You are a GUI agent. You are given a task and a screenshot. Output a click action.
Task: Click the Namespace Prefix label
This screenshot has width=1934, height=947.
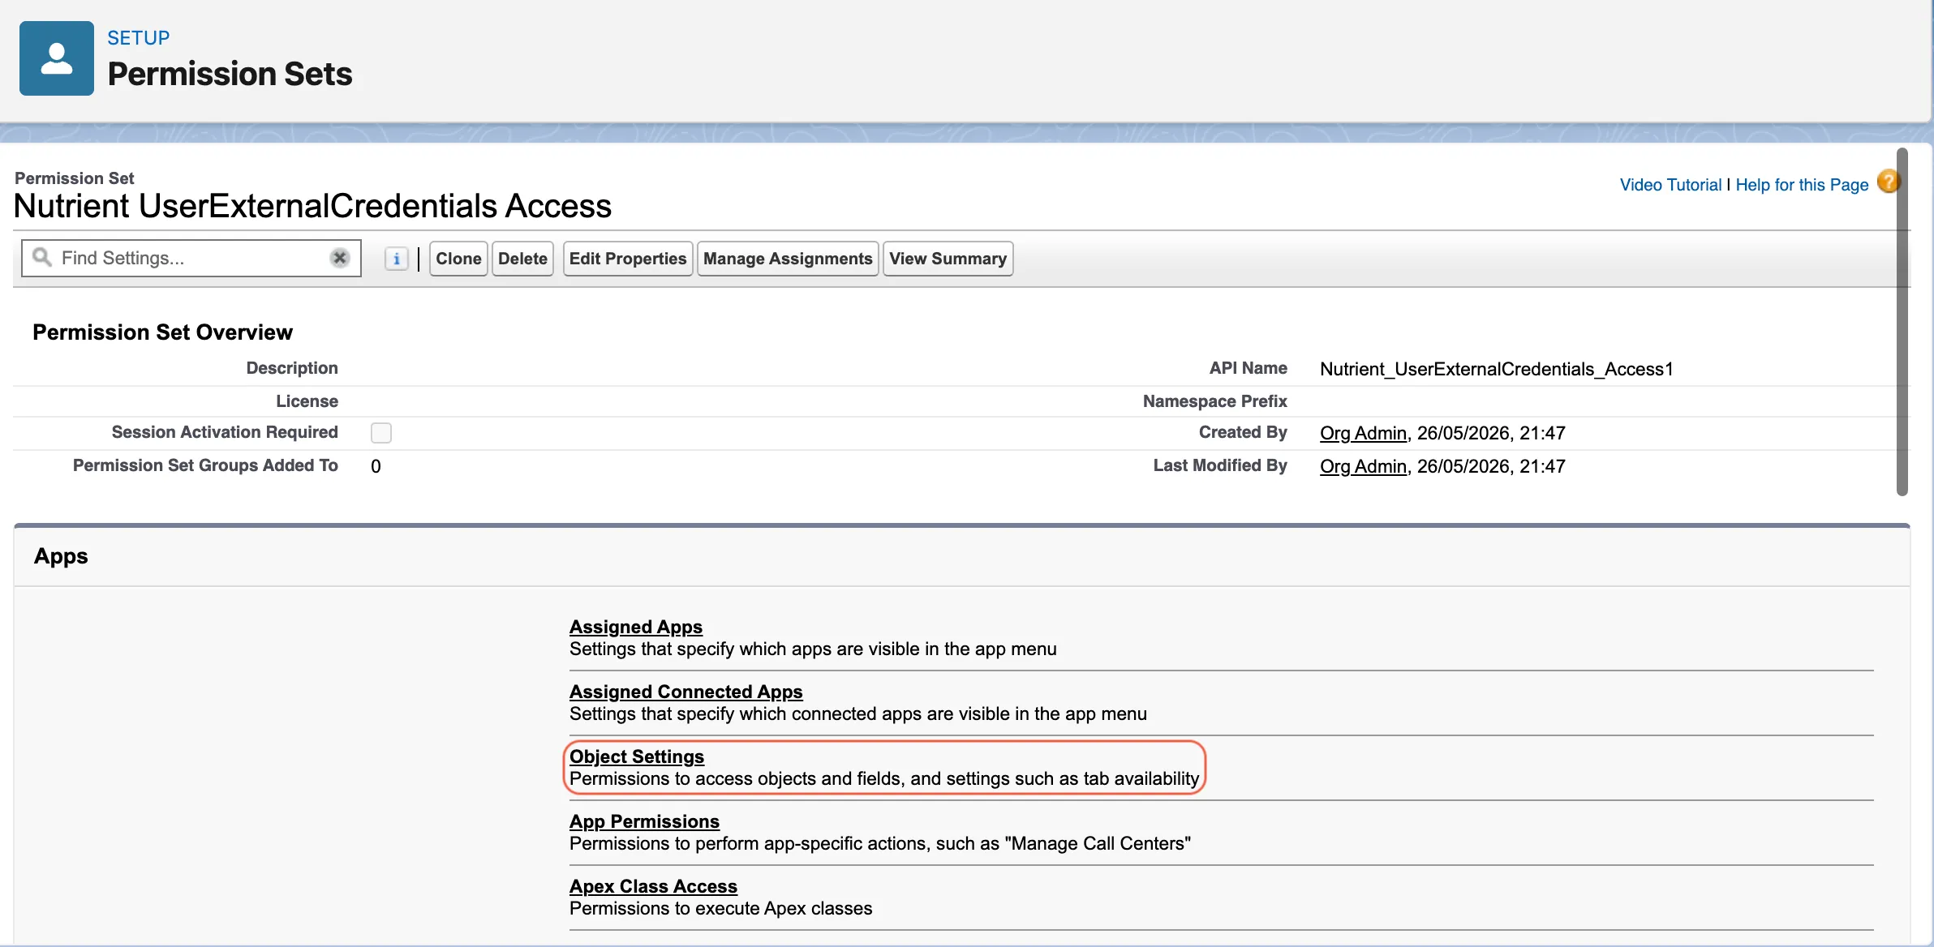pyautogui.click(x=1215, y=401)
